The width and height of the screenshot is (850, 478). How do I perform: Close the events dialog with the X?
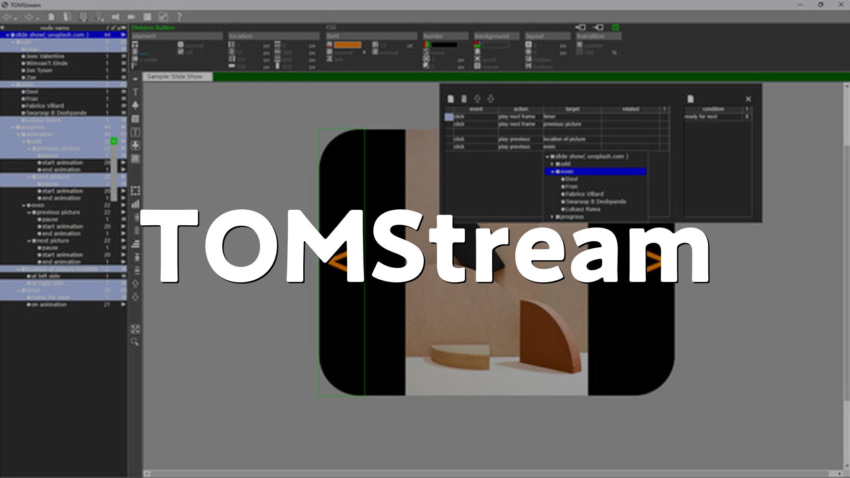748,99
